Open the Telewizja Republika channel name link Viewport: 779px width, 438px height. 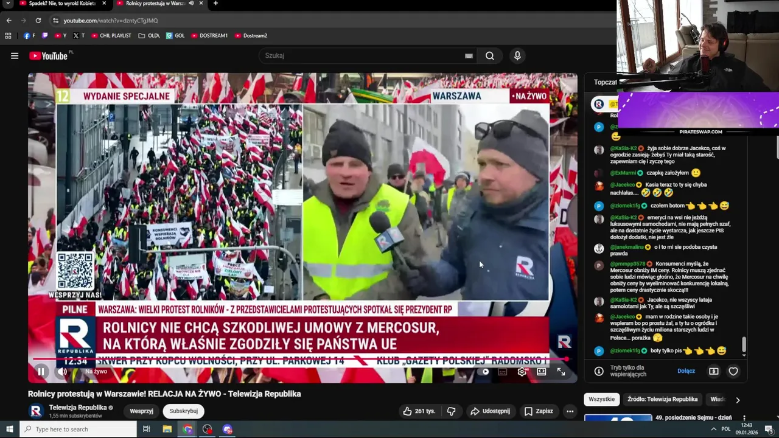(77, 408)
